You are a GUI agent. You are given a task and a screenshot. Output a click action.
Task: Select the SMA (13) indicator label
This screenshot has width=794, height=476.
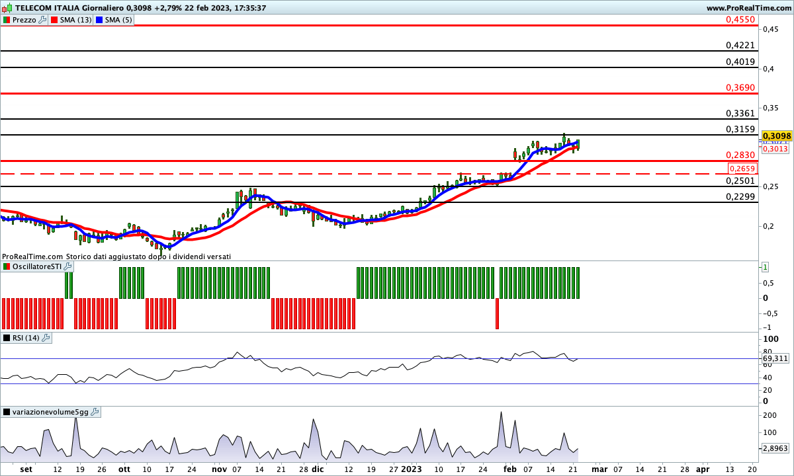click(x=76, y=20)
